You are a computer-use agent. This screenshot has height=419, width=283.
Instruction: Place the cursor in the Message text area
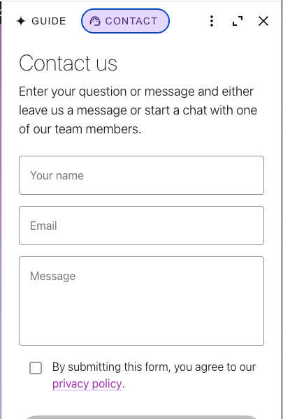(141, 301)
